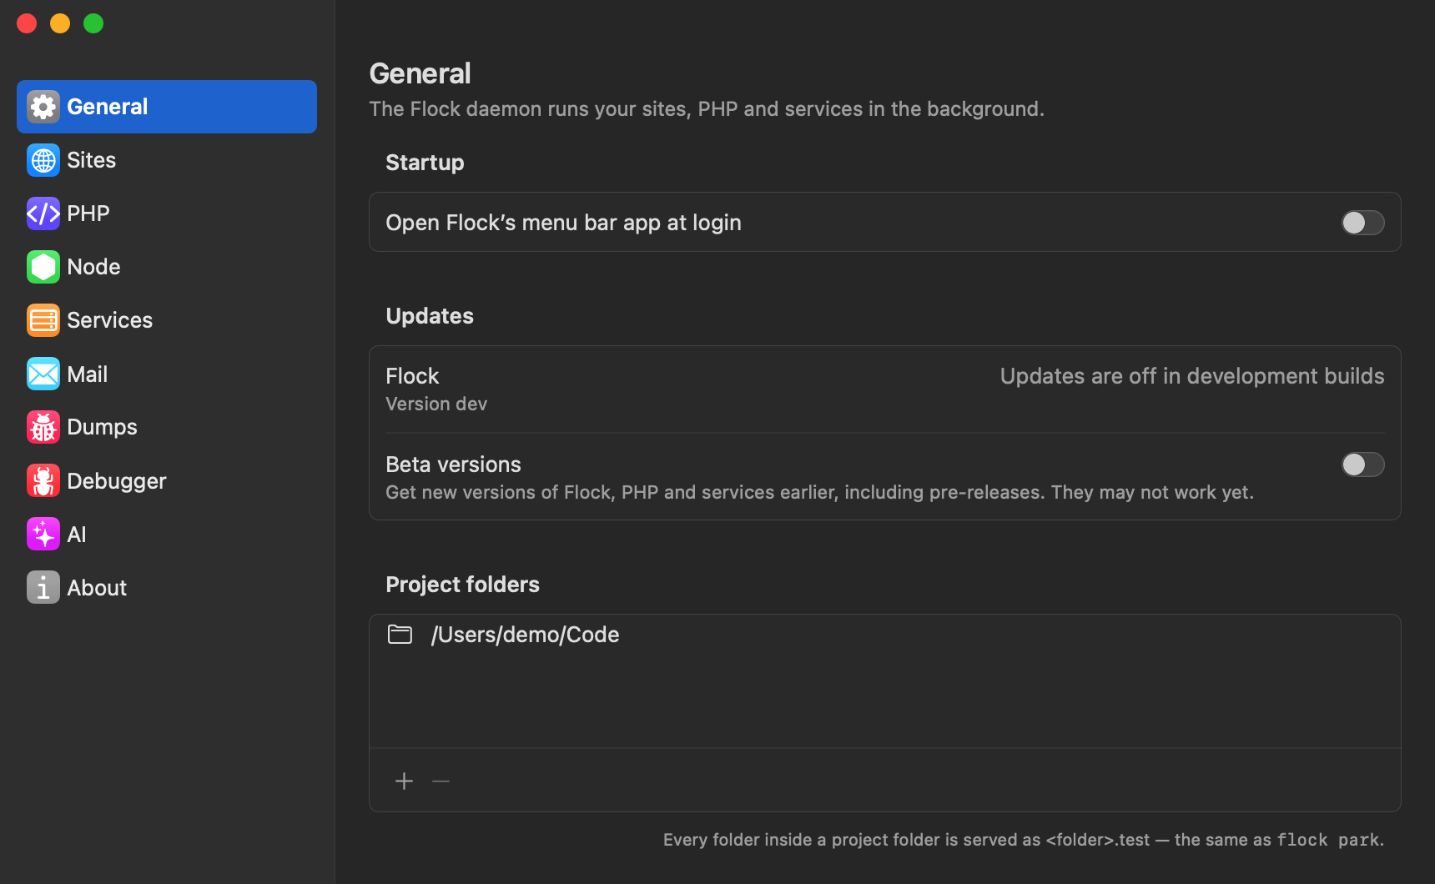This screenshot has height=884, width=1435.
Task: Click the AI sparkles icon
Action: (43, 534)
